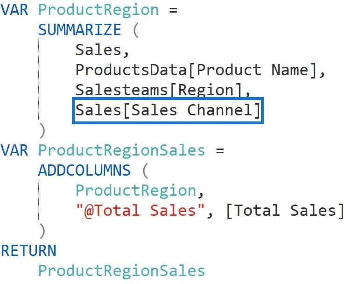Click the ProductRegion variable declaration

pos(99,10)
